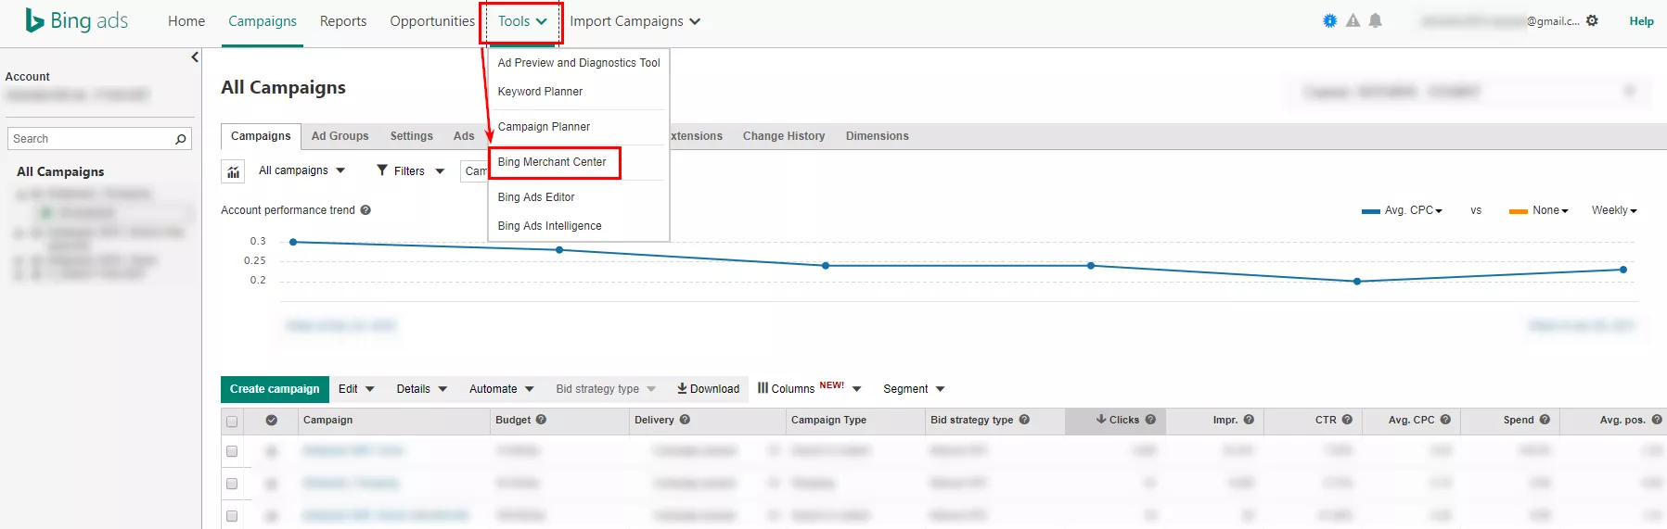Switch to the Settings tab
Viewport: 1667px width, 529px height.
[x=411, y=136]
